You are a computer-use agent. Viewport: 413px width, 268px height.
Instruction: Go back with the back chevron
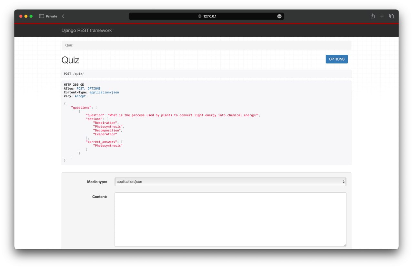[63, 16]
